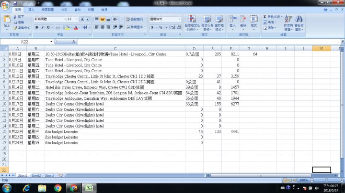Expand the Merge & Center dropdown arrow
Image resolution: width=345 pixels, height=193 pixels.
coord(145,27)
